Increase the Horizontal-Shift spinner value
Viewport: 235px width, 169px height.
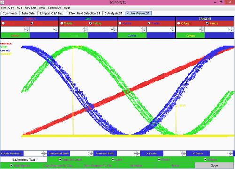[91, 152]
